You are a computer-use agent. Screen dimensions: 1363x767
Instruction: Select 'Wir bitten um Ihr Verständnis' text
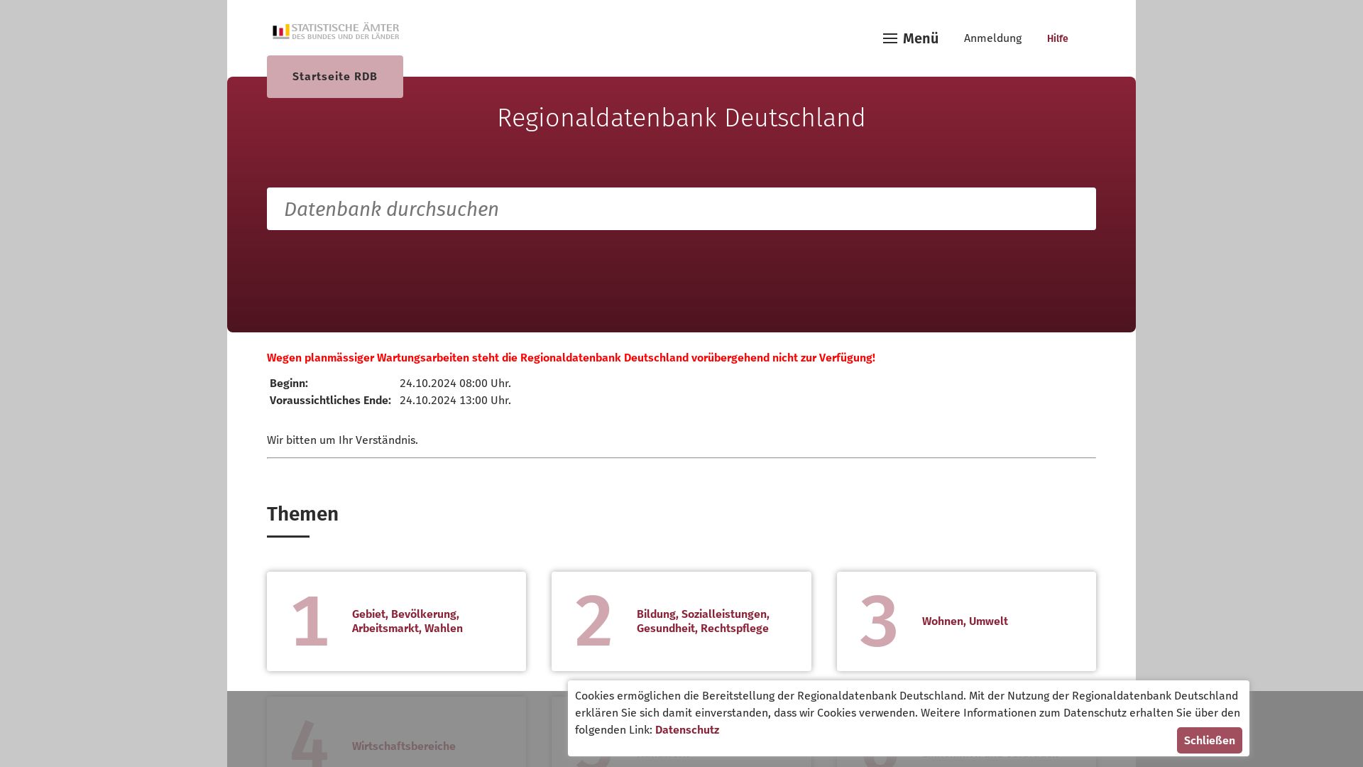pyautogui.click(x=342, y=440)
